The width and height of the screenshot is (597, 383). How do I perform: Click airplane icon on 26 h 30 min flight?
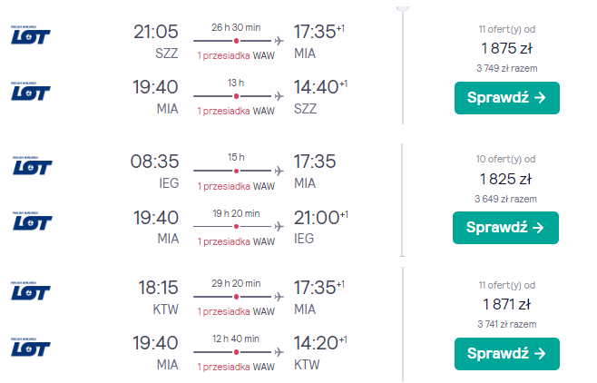[x=278, y=41]
